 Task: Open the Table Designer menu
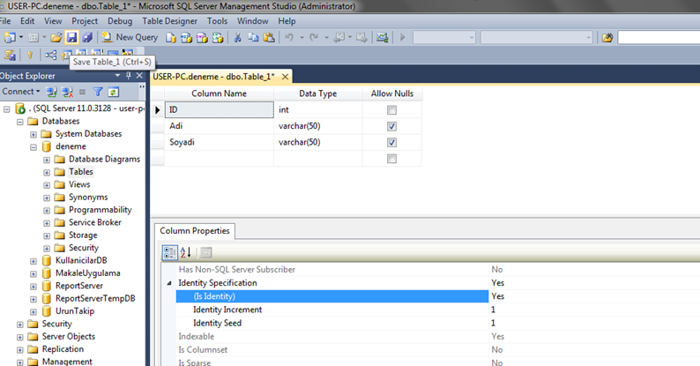click(169, 21)
